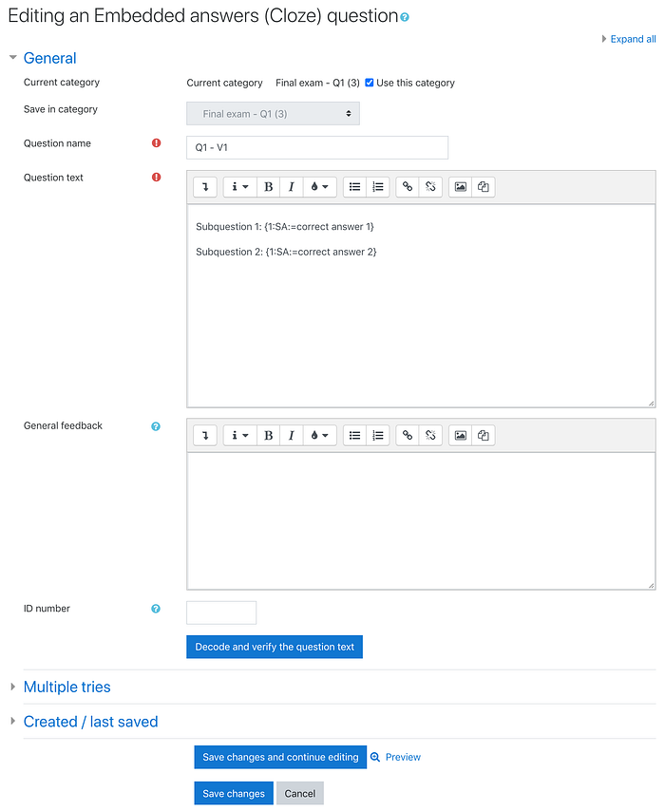Open help icon beside page heading
This screenshot has width=665, height=810.
[x=405, y=17]
